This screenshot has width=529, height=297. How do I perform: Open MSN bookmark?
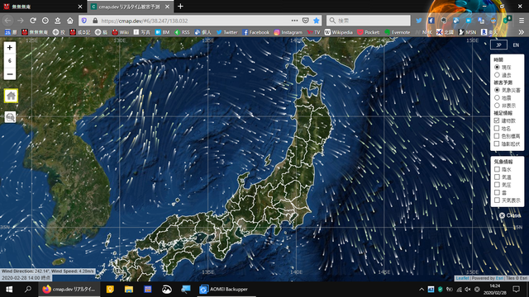pyautogui.click(x=467, y=32)
